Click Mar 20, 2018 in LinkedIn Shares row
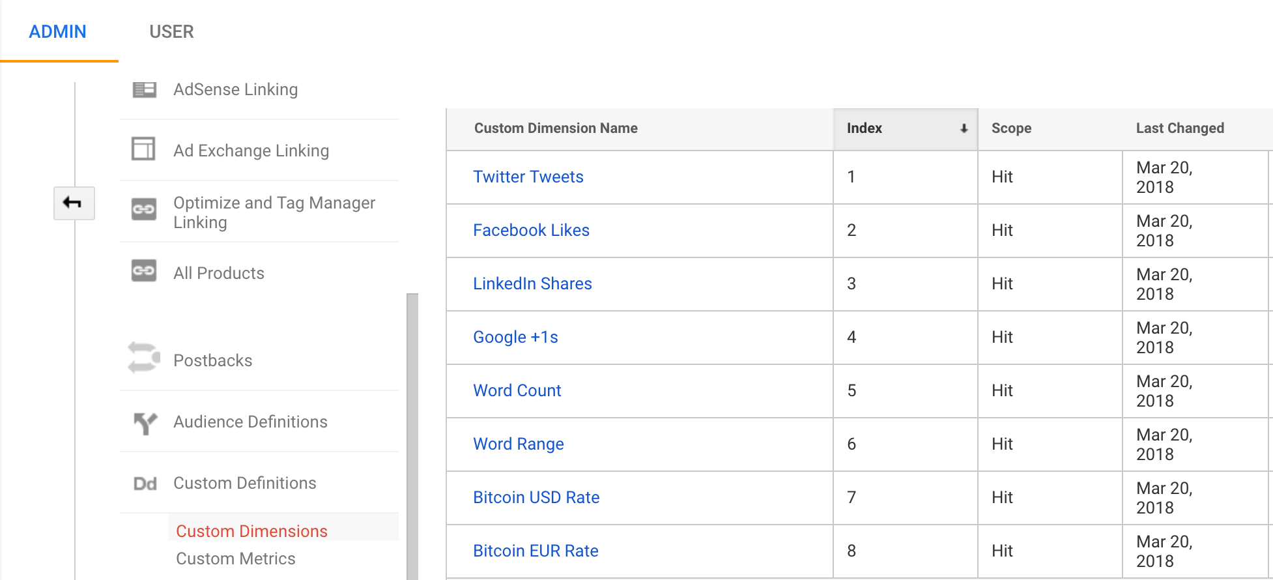The image size is (1273, 580). (x=1164, y=284)
